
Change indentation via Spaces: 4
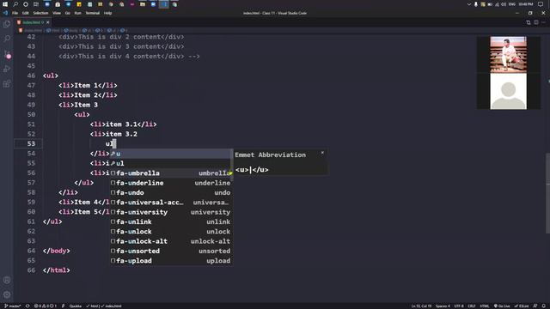pos(443,306)
